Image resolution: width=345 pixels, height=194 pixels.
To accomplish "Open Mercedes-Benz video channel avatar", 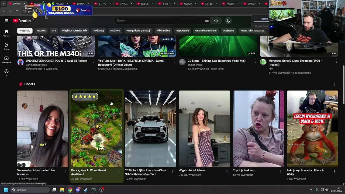I will pos(263,62).
